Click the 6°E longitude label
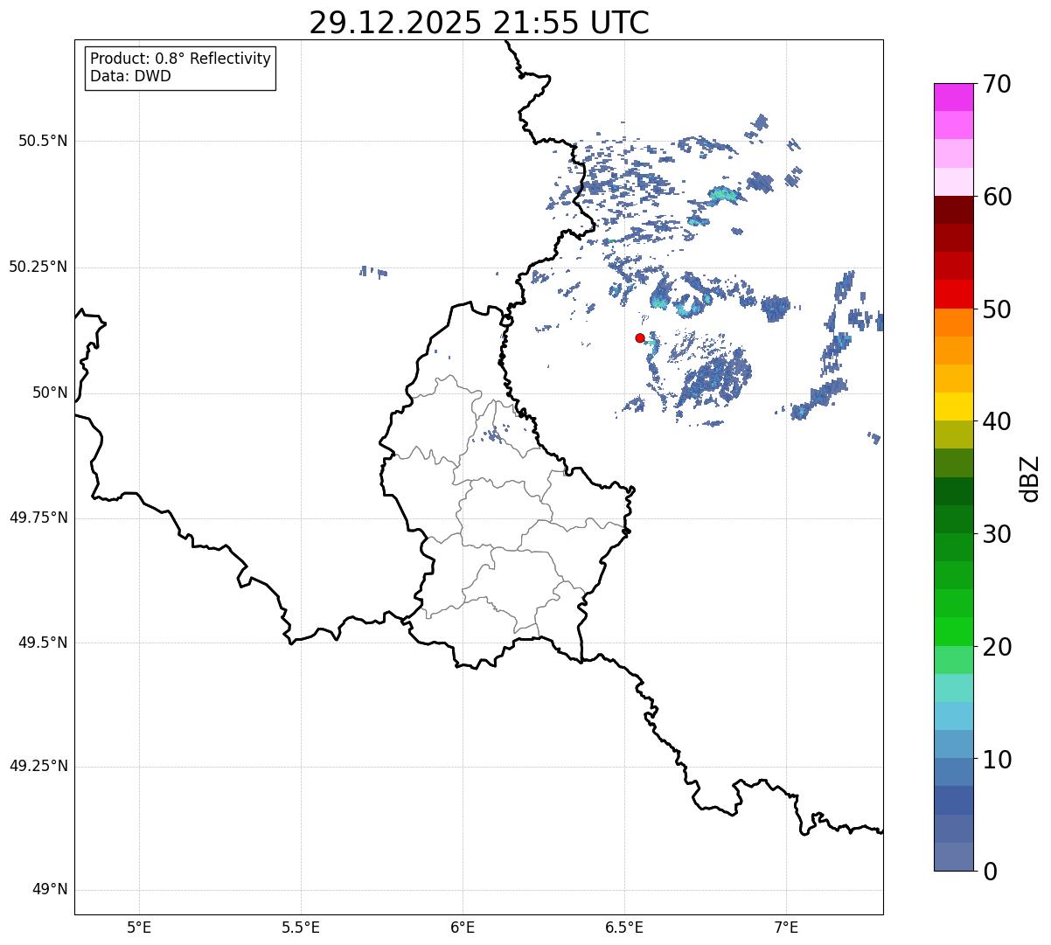 (463, 927)
